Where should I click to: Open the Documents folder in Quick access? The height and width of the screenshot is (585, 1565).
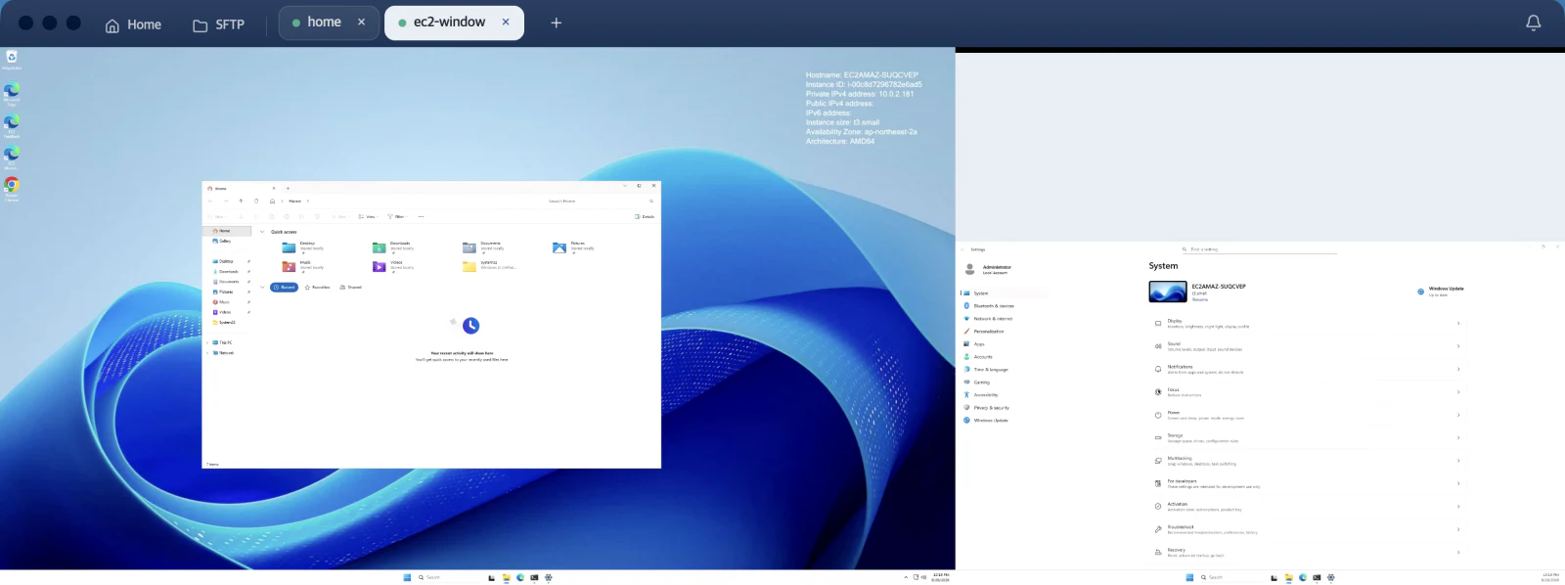point(484,247)
